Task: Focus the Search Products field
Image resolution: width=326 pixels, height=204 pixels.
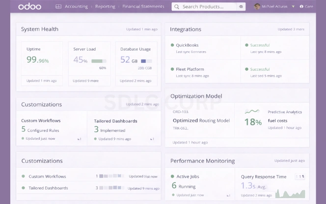Action: pos(209,7)
